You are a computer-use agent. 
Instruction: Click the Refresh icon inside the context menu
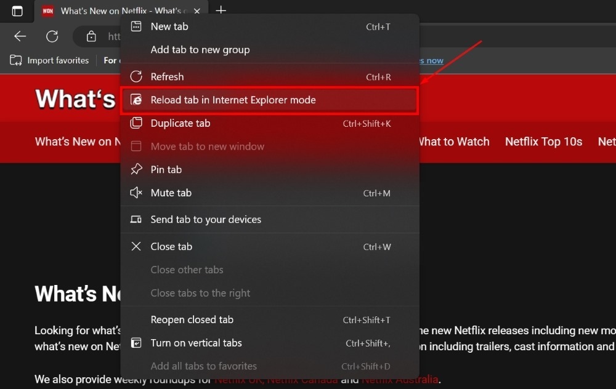(136, 76)
